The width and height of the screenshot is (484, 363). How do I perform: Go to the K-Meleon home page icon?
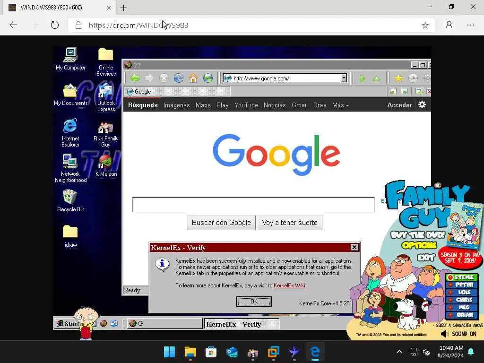193,78
